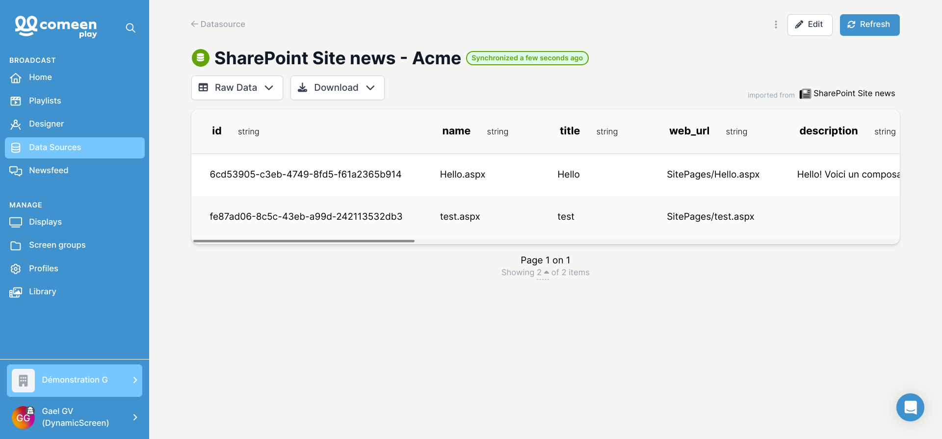Select id fe87ad06-8c5c-43eb-a99d-242113532db3
This screenshot has width=942, height=439.
[306, 217]
